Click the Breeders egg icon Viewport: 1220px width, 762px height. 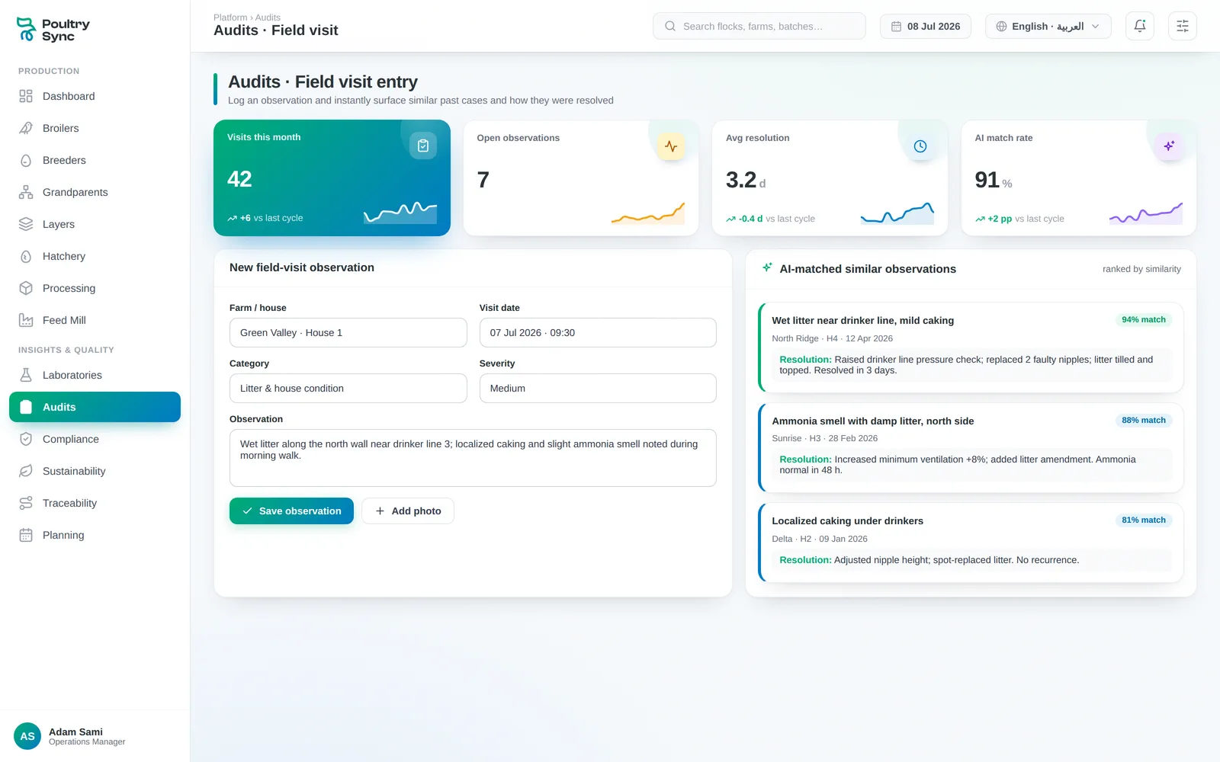[x=26, y=160]
